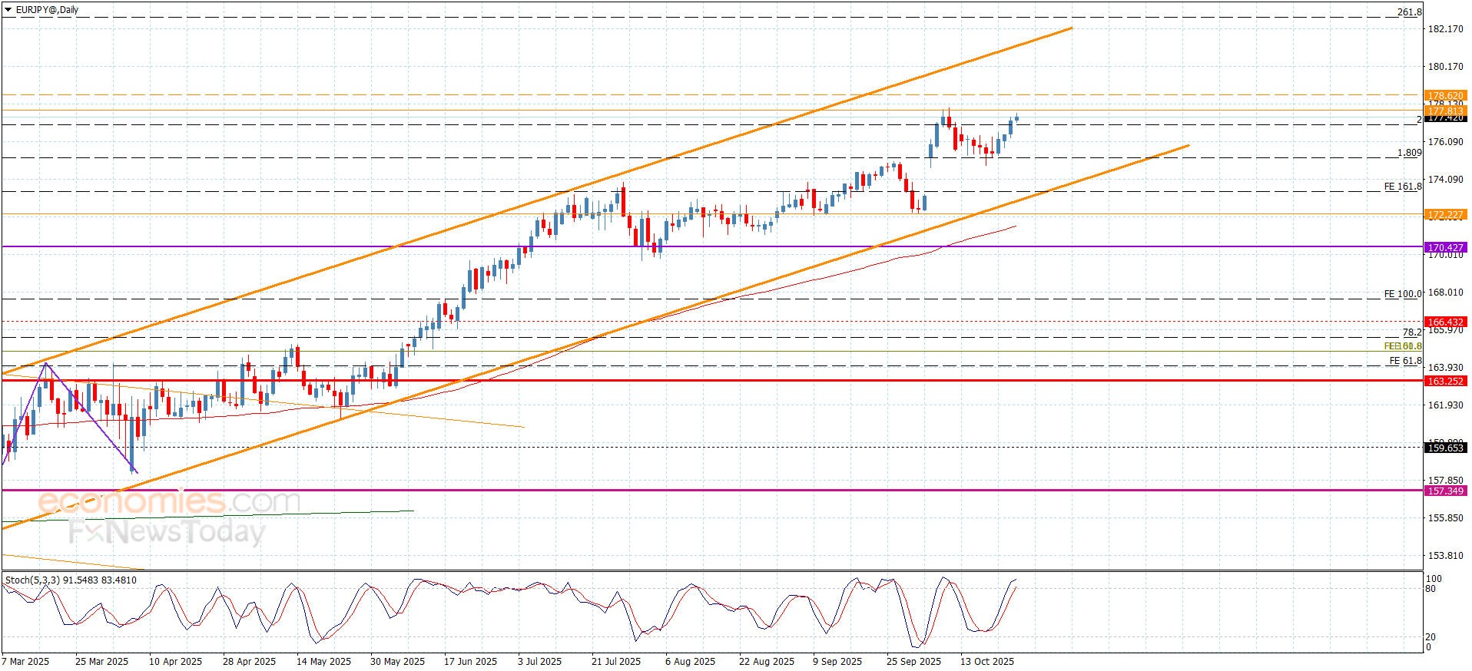This screenshot has width=1472, height=671.
Task: Click the FE 161.8 expansion label
Action: click(1403, 187)
